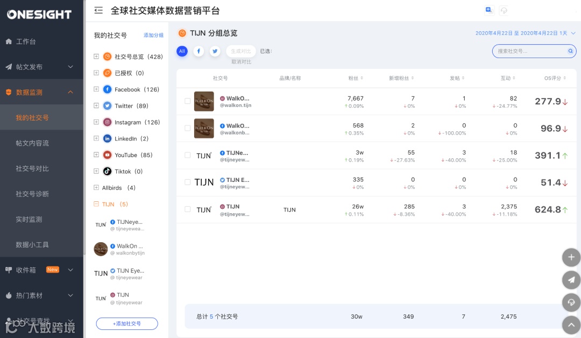Click the 取消对比 link
The height and width of the screenshot is (338, 581).
[x=241, y=62]
